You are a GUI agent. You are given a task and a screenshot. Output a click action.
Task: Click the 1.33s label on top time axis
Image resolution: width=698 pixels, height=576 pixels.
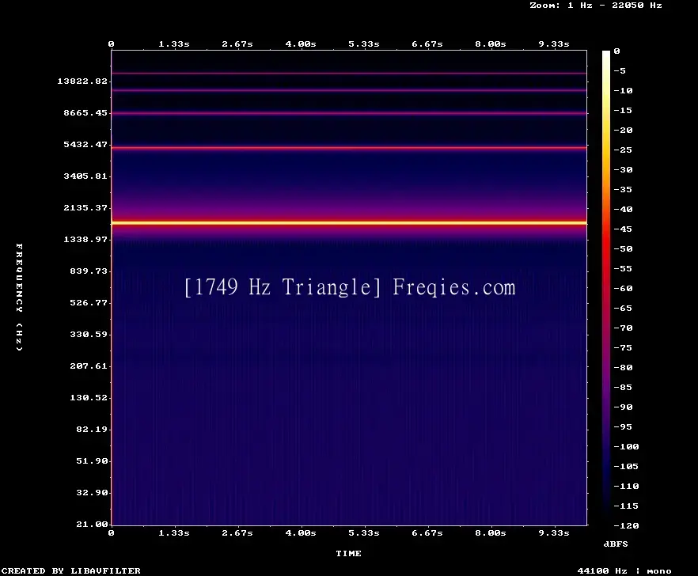point(174,44)
